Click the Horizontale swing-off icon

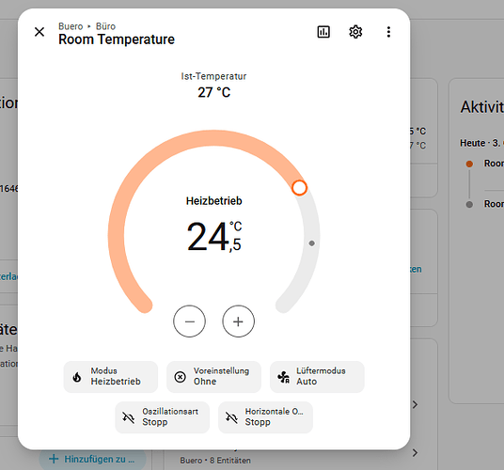(x=231, y=417)
